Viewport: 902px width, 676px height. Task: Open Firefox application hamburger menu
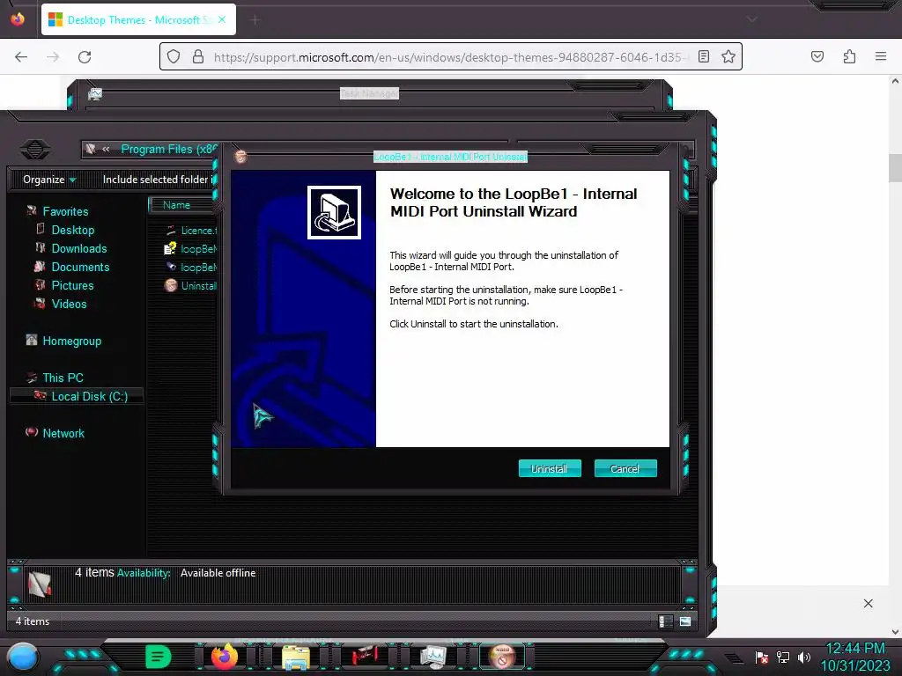click(881, 56)
